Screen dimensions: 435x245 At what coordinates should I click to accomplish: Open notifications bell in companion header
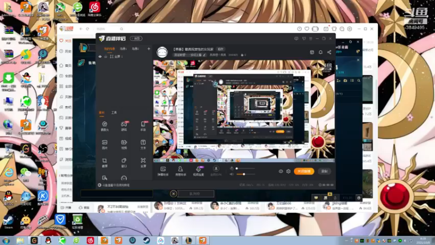(x=320, y=52)
